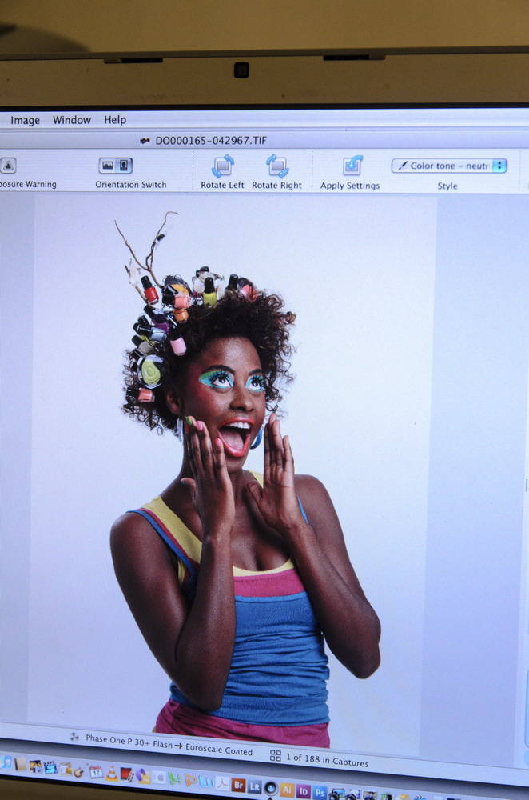Click the color profile icon in status bar
529x800 pixels.
pyautogui.click(x=74, y=737)
